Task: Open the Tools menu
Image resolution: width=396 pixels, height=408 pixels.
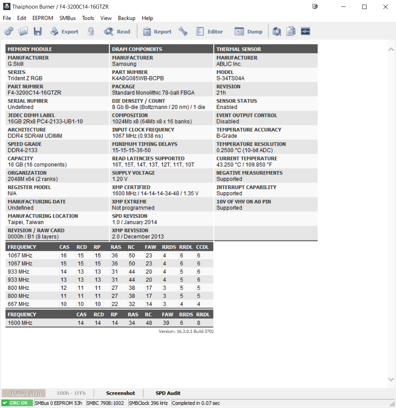Action: 88,18
